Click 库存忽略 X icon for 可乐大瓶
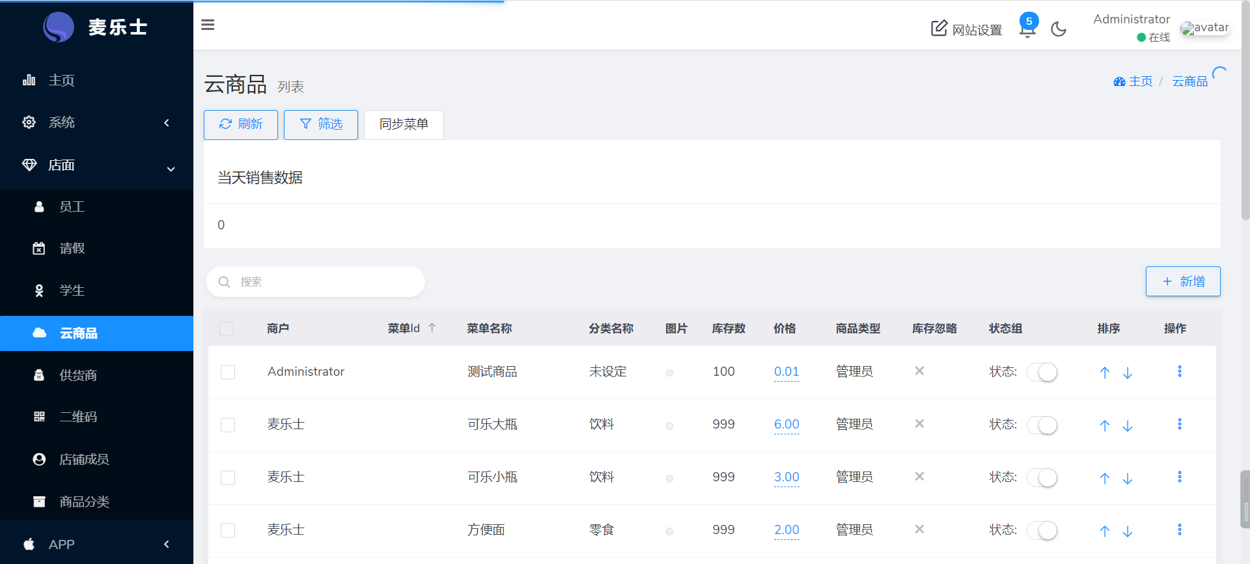1250x564 pixels. 919,423
